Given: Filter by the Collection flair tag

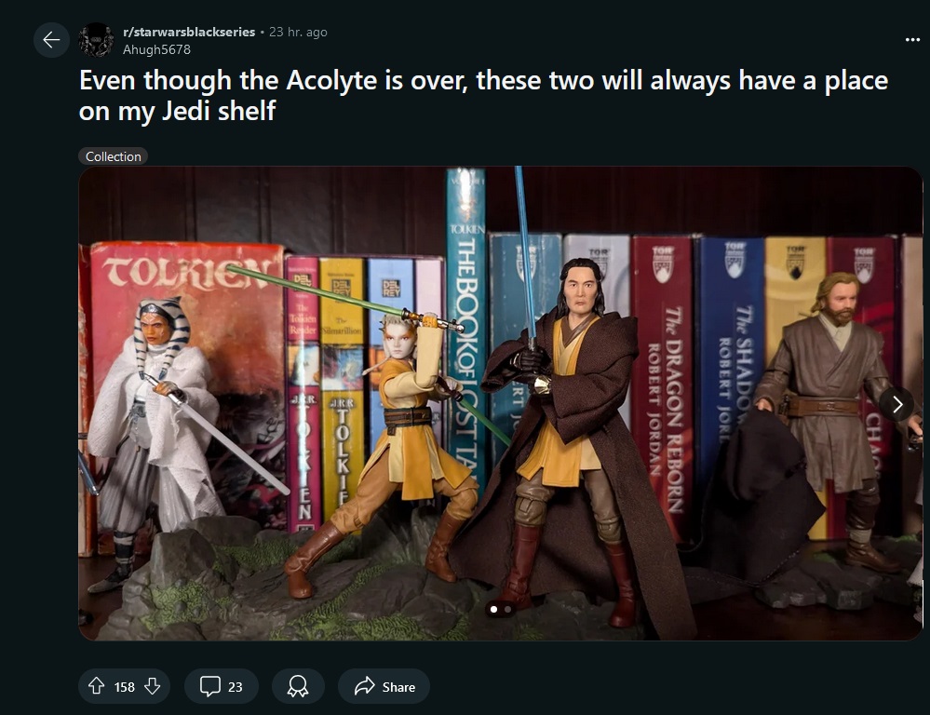Looking at the screenshot, I should [x=114, y=156].
